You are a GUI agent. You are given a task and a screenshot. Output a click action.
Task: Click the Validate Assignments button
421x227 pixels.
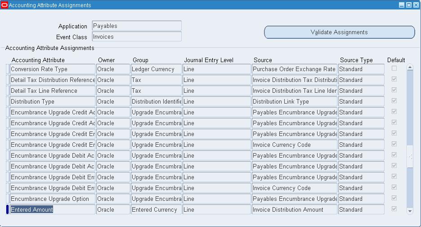(x=340, y=32)
